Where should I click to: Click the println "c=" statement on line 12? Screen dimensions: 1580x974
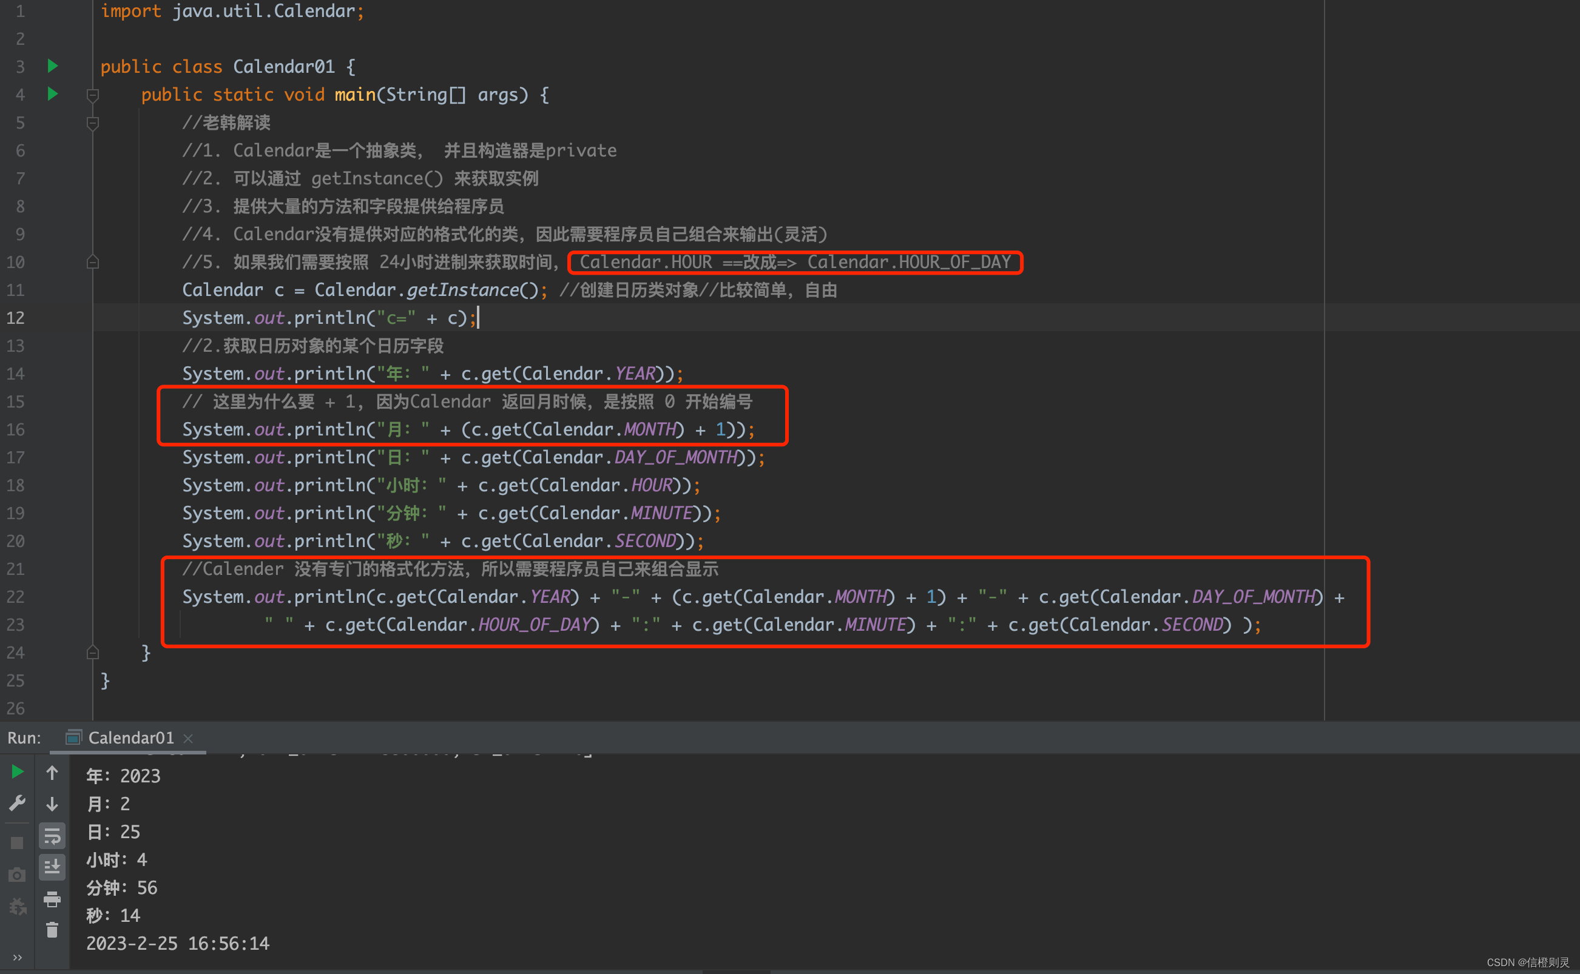[x=329, y=318]
